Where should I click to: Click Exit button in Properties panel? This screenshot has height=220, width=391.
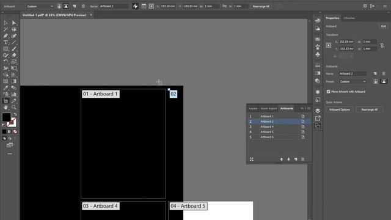coord(384,26)
